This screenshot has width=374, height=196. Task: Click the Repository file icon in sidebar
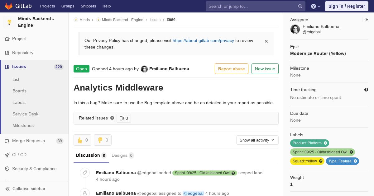pyautogui.click(x=7, y=53)
